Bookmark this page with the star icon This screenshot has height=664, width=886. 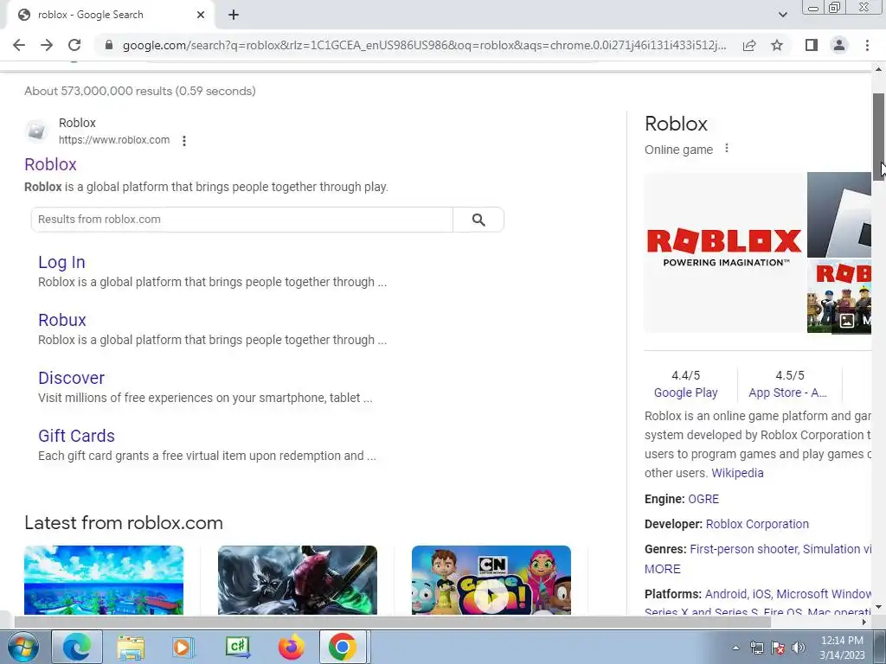(x=777, y=45)
